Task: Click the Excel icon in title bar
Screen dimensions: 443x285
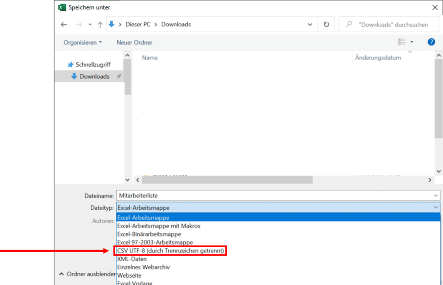Action: (x=62, y=7)
